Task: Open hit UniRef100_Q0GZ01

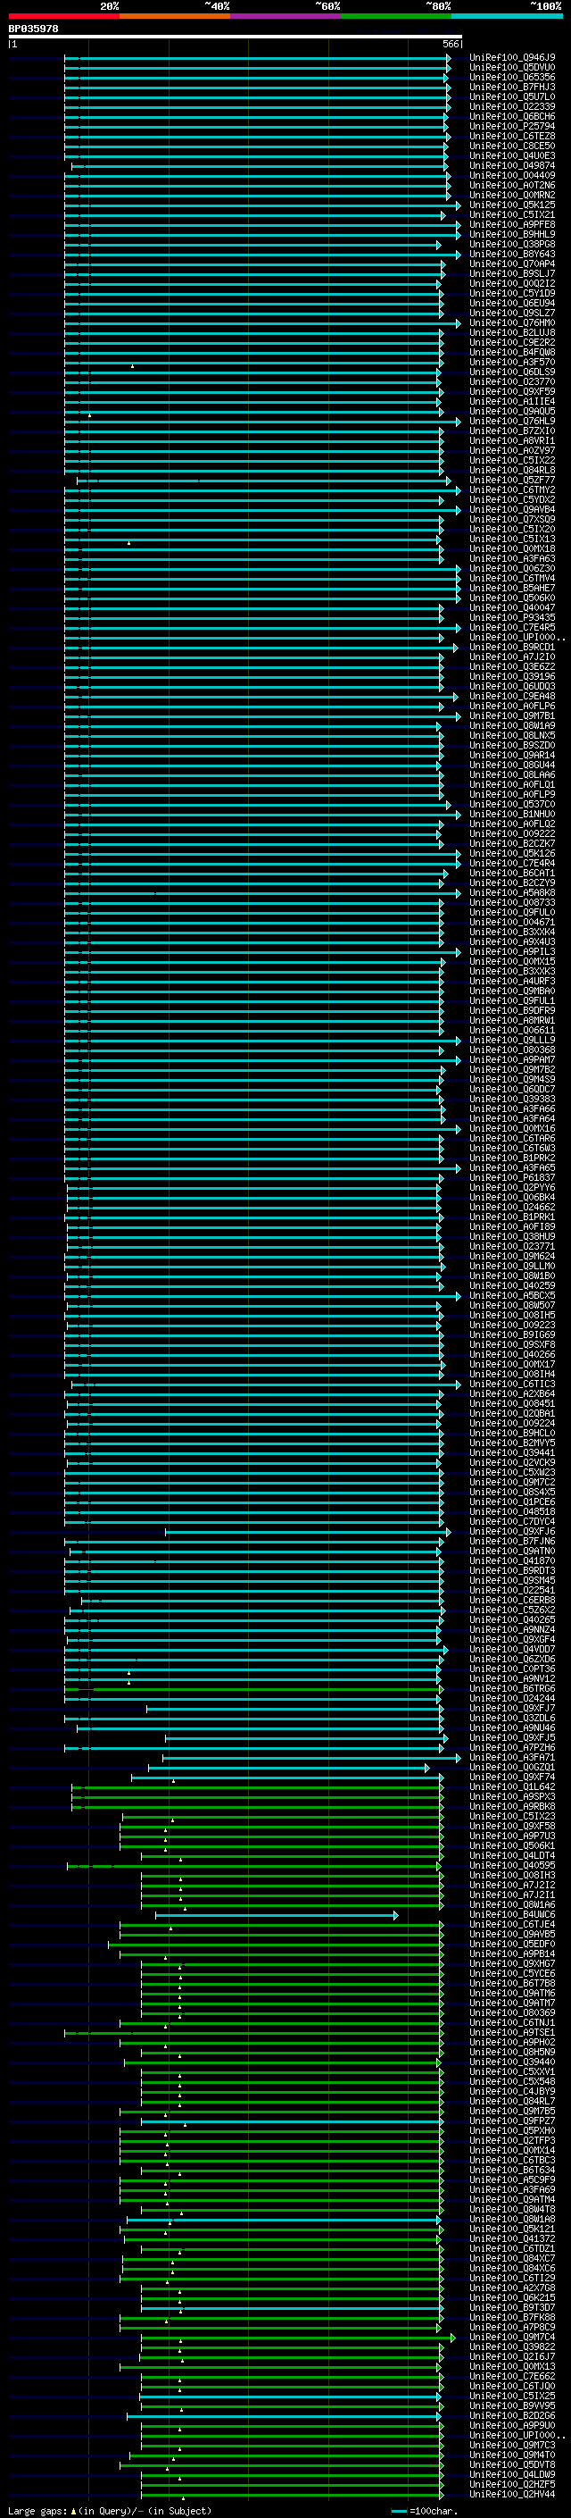Action: point(512,1768)
